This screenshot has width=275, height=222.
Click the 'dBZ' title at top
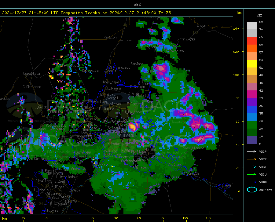pyautogui.click(x=137, y=5)
